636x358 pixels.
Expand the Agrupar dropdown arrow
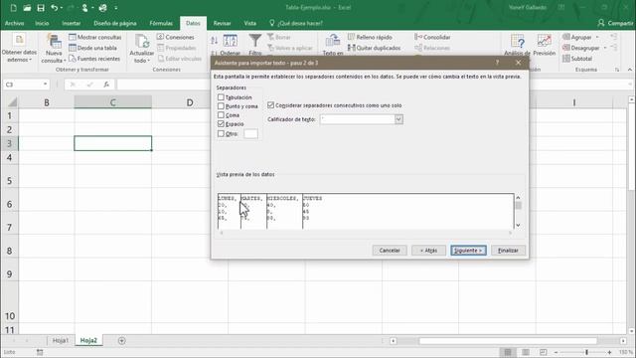[x=597, y=37]
